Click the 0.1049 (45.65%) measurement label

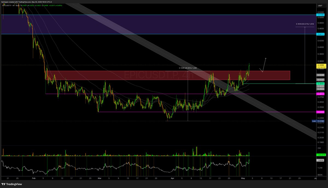pyautogui.click(x=188, y=68)
